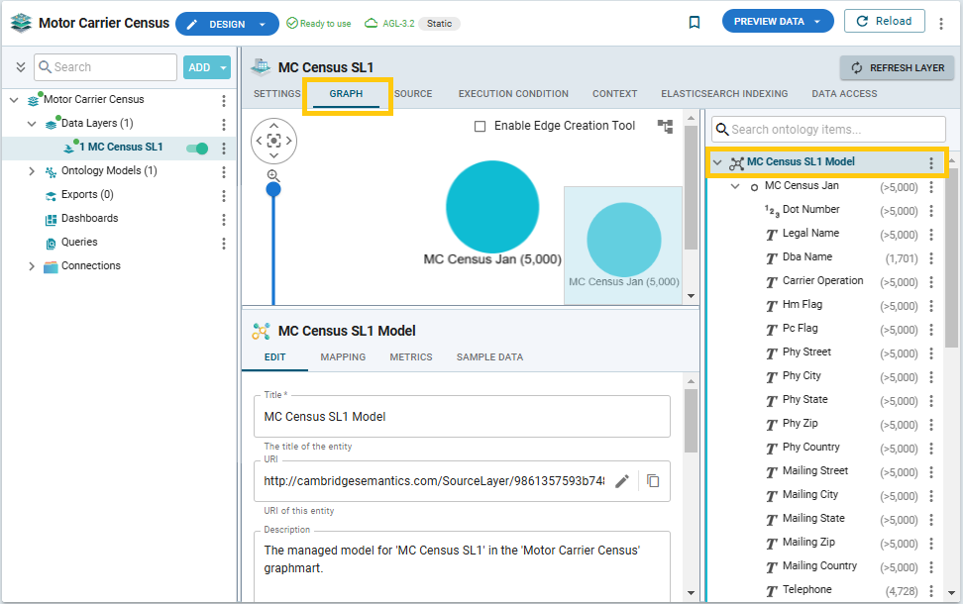Image resolution: width=963 pixels, height=604 pixels.
Task: Collapse the MC Census Jan class node
Action: (735, 186)
